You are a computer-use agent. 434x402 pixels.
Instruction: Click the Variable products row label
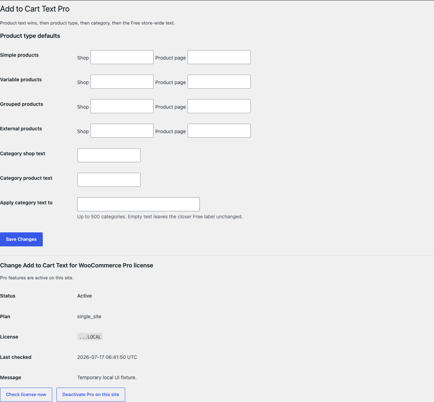tap(21, 80)
